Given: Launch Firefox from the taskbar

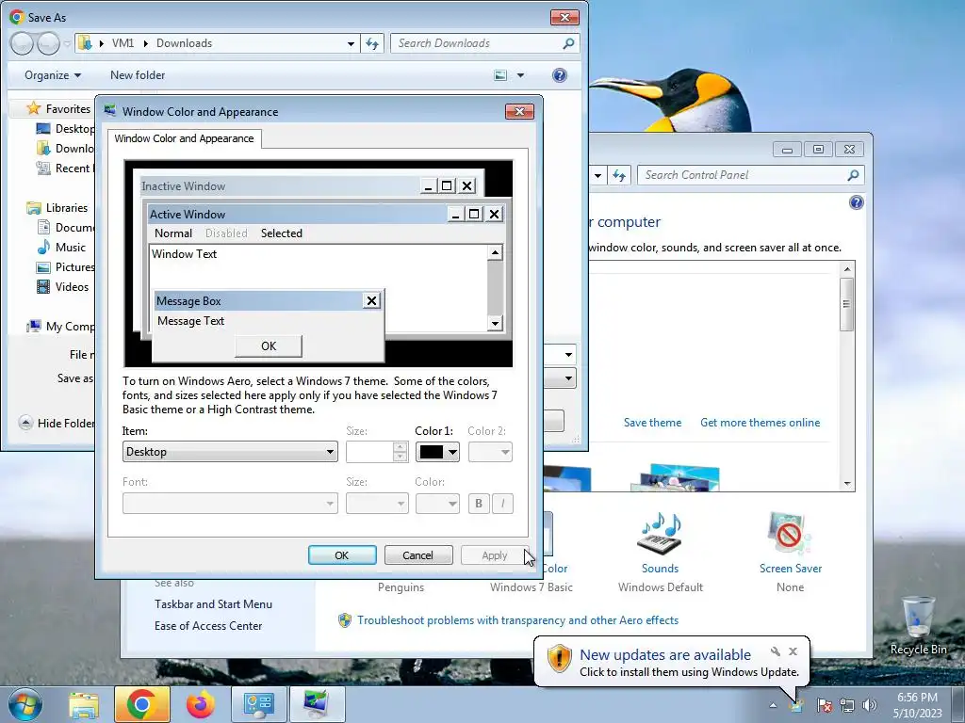Looking at the screenshot, I should tap(200, 704).
